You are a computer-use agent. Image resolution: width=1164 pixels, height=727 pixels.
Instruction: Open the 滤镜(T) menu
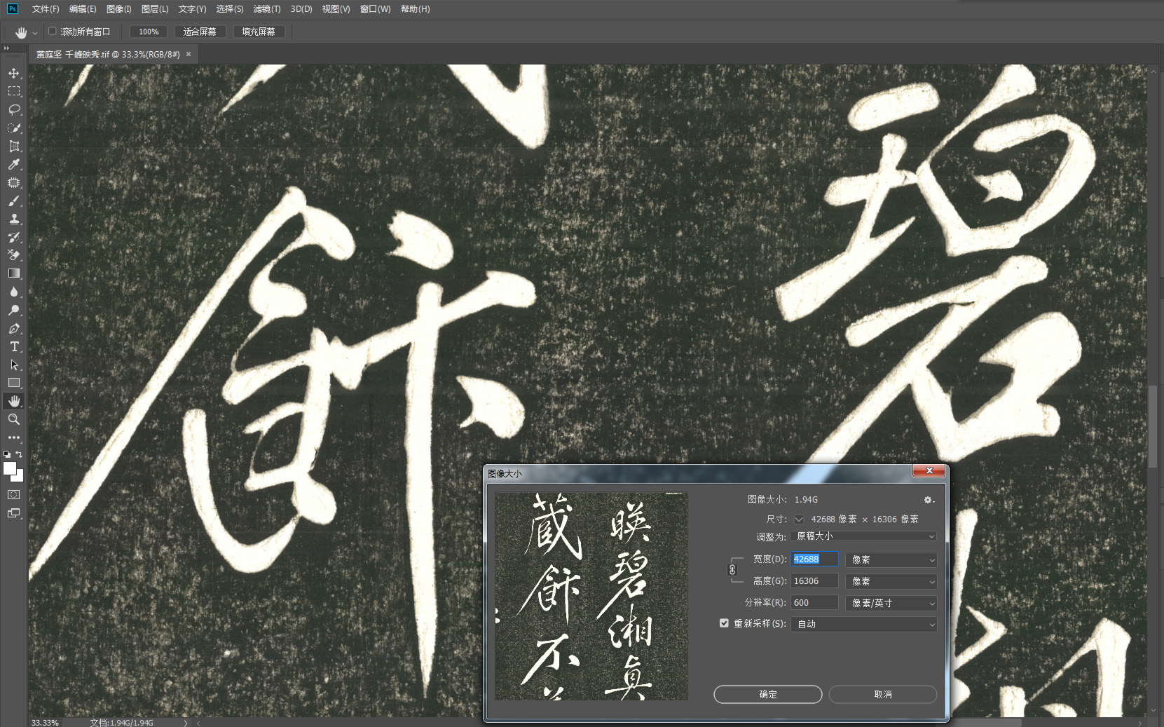[x=267, y=9]
